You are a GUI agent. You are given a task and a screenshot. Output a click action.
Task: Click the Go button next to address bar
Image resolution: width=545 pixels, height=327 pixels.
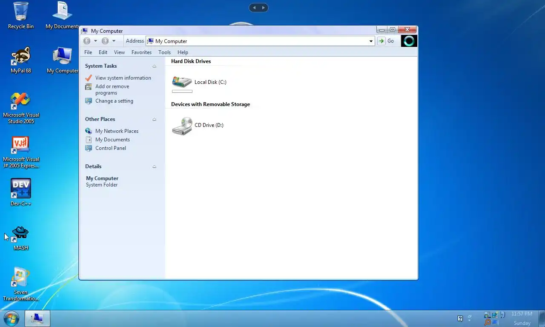click(387, 41)
